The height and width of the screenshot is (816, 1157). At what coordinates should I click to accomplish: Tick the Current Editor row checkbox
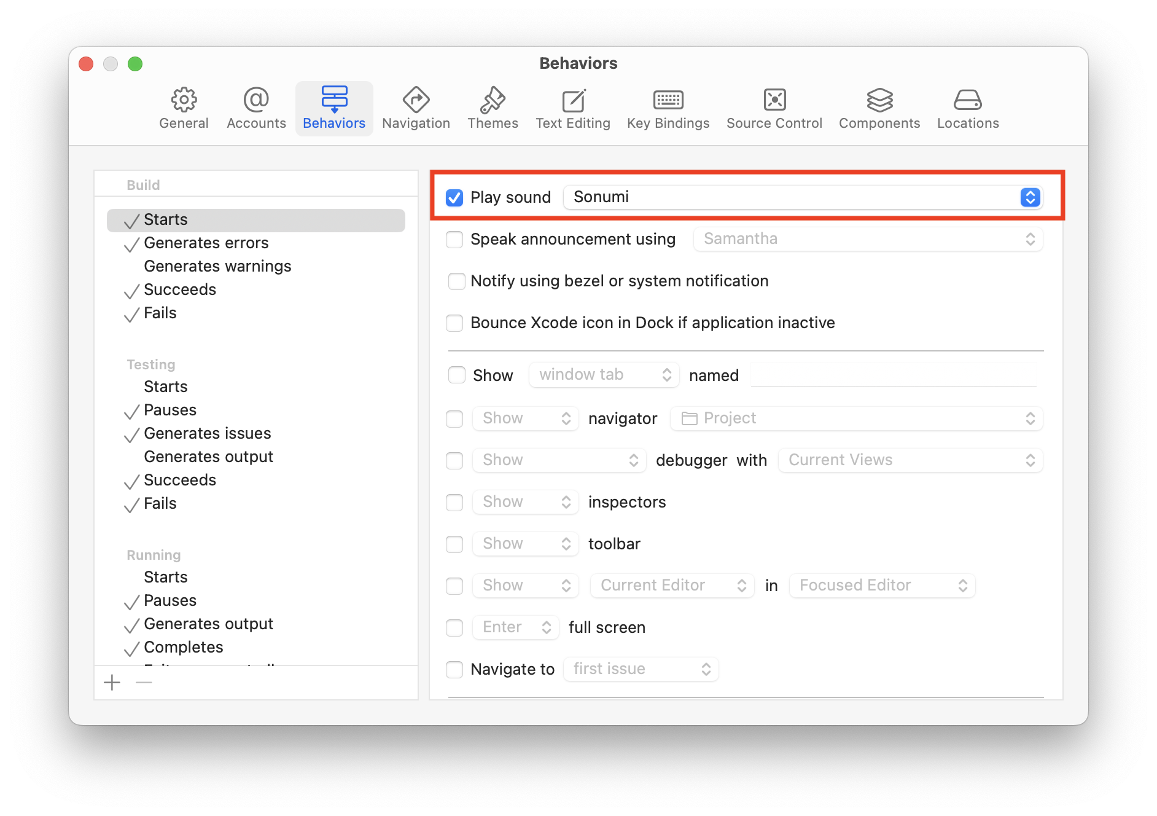click(454, 586)
